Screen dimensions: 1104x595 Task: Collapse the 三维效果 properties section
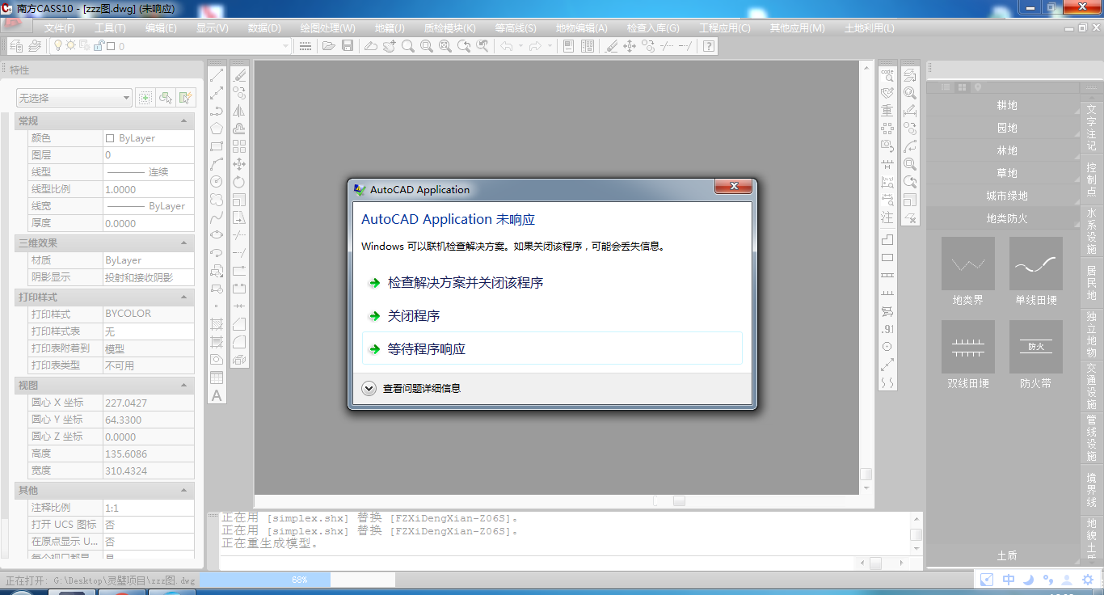tap(183, 243)
